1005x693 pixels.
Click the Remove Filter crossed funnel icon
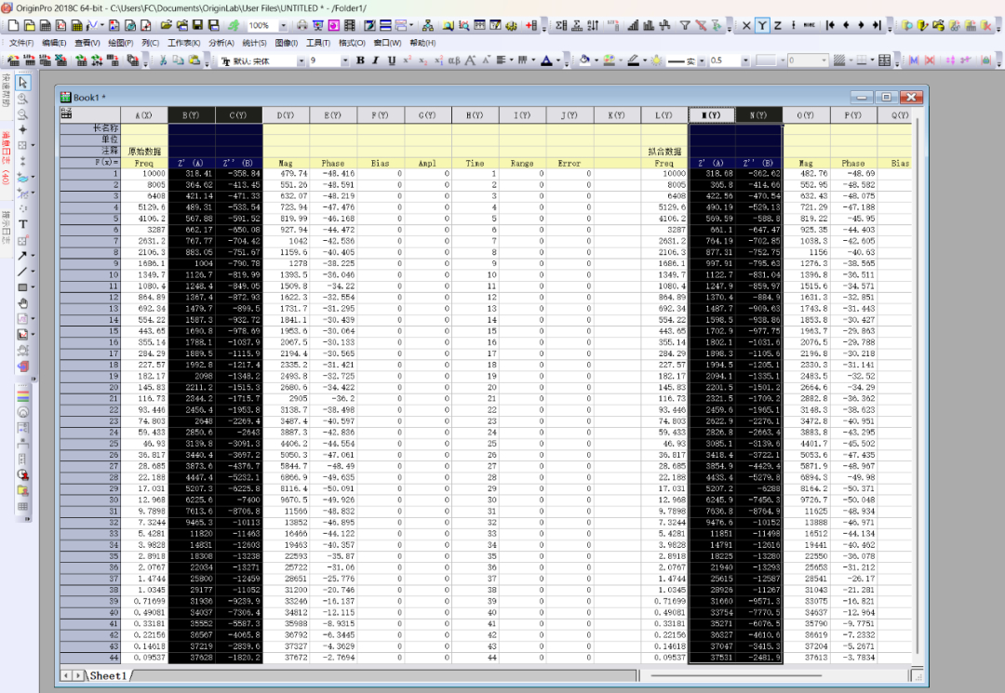click(701, 26)
